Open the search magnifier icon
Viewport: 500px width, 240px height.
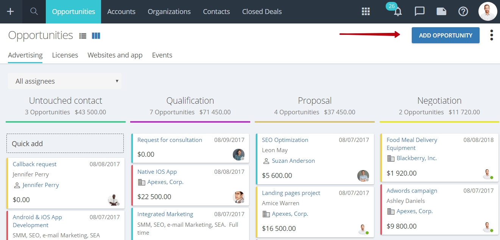34,11
